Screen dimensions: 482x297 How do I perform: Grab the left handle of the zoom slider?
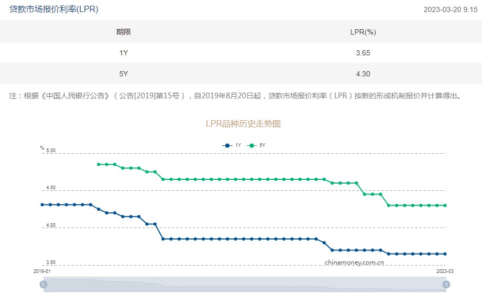pyautogui.click(x=43, y=284)
